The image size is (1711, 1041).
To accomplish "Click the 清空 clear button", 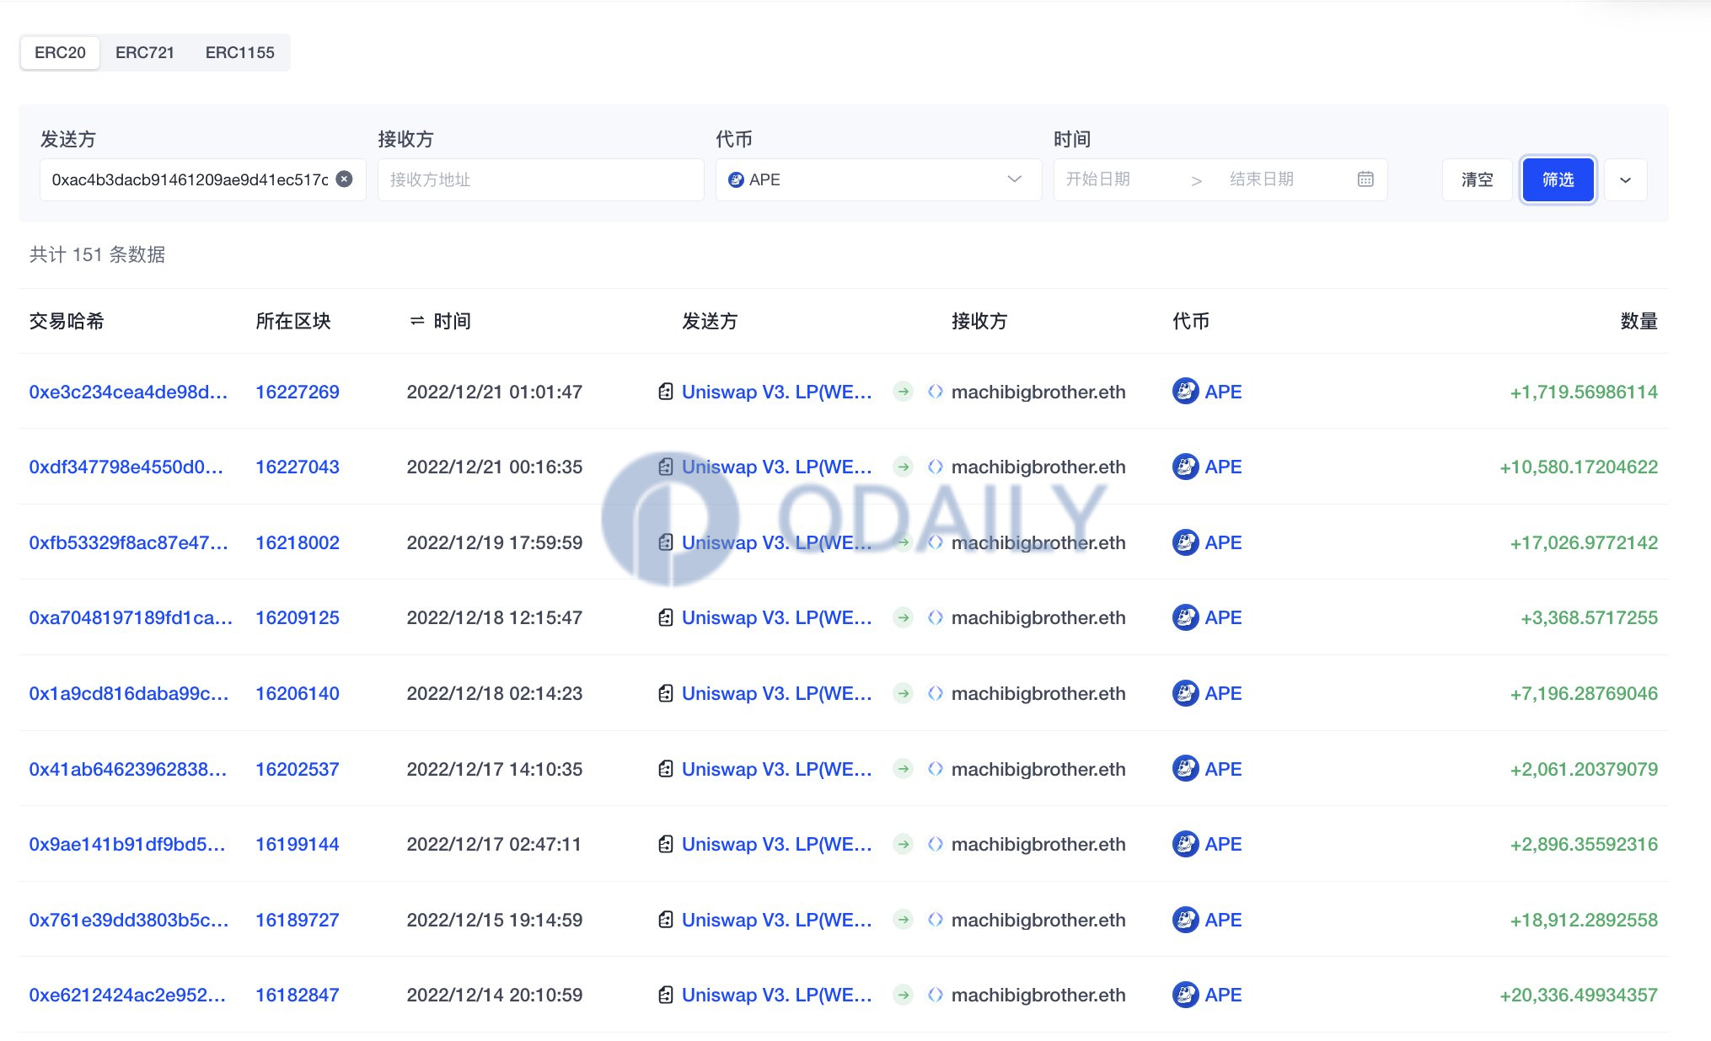I will (x=1477, y=179).
